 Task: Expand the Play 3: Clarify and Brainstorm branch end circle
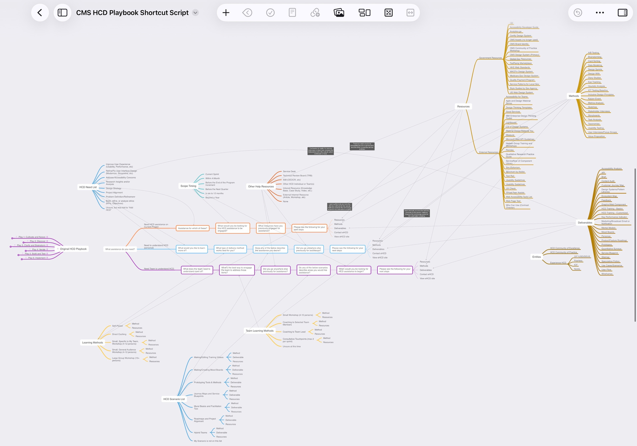click(10, 247)
